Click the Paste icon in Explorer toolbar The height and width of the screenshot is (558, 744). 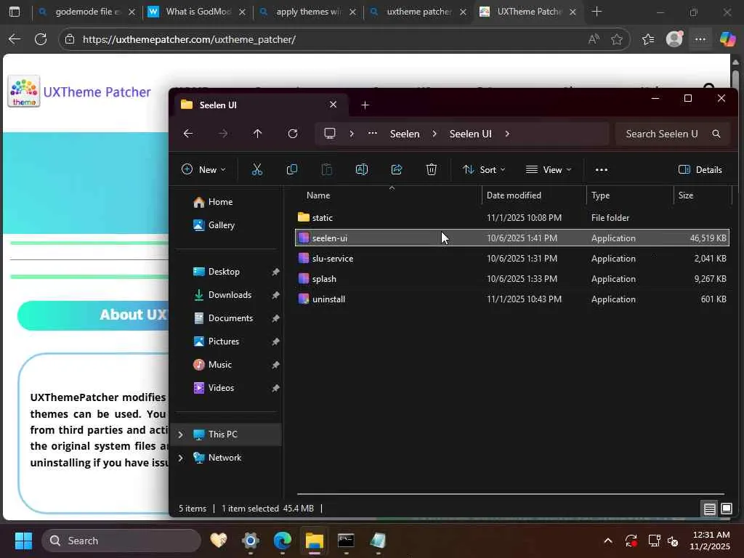point(326,169)
